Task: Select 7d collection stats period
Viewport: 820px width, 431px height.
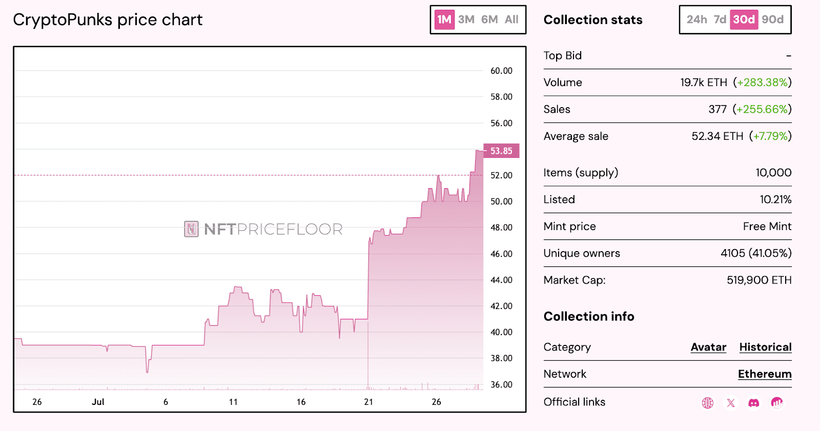Action: [x=720, y=19]
